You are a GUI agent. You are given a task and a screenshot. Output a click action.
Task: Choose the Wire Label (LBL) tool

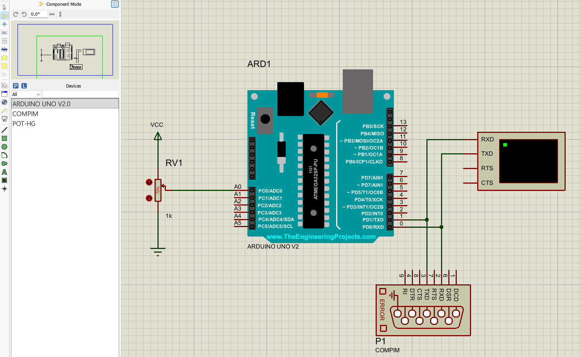point(4,32)
